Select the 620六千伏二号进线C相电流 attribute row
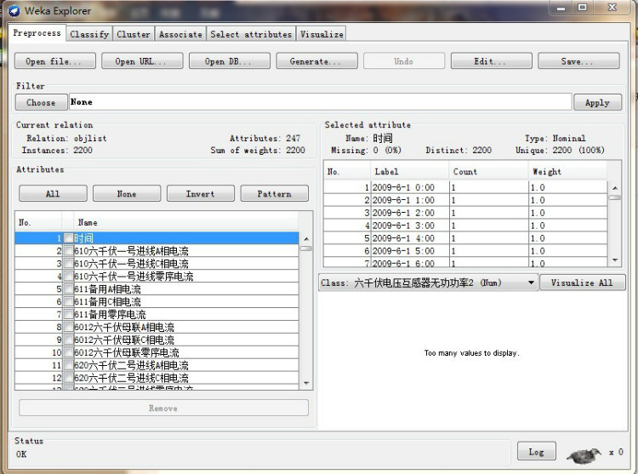The width and height of the screenshot is (638, 474). 157,378
